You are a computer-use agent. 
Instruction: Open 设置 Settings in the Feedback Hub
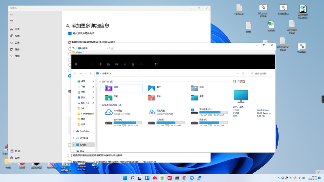[x=15, y=158]
